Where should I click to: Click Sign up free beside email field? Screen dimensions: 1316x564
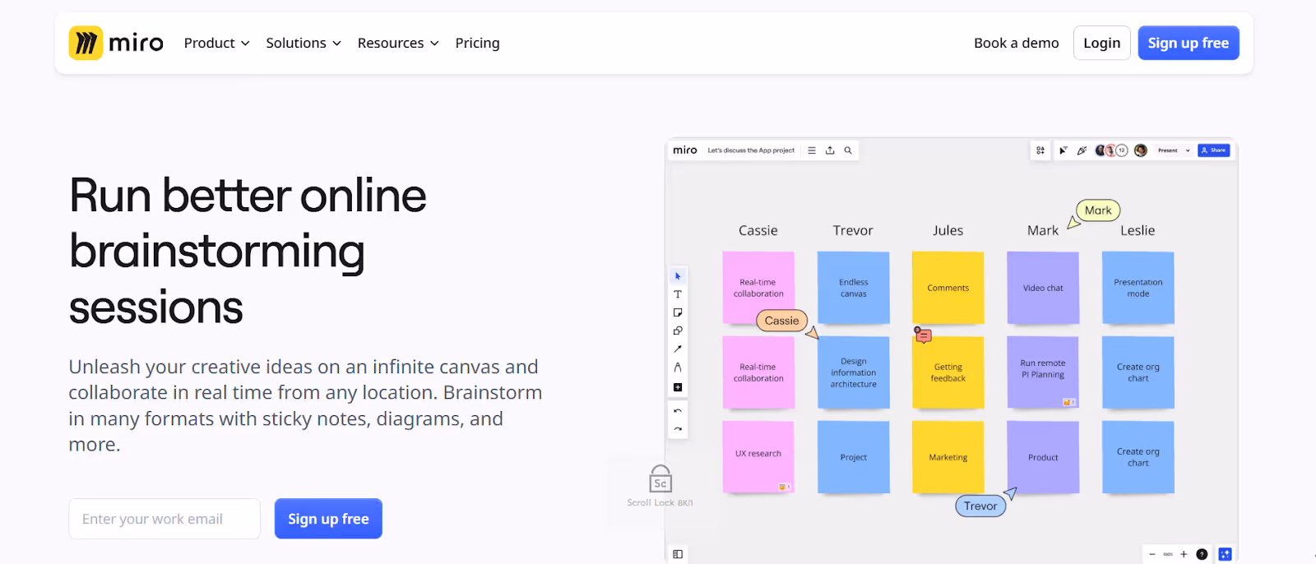coord(328,519)
